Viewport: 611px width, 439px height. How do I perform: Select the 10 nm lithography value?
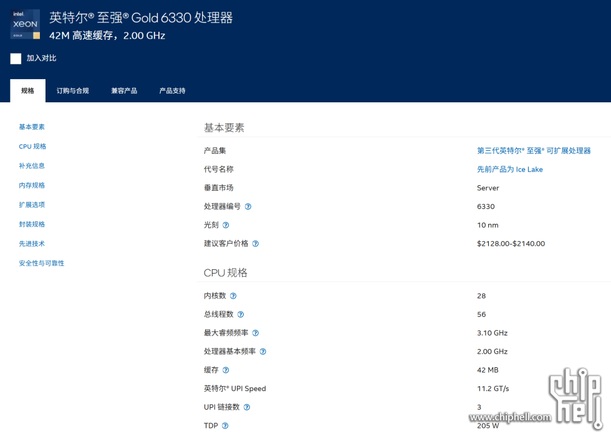click(x=488, y=225)
